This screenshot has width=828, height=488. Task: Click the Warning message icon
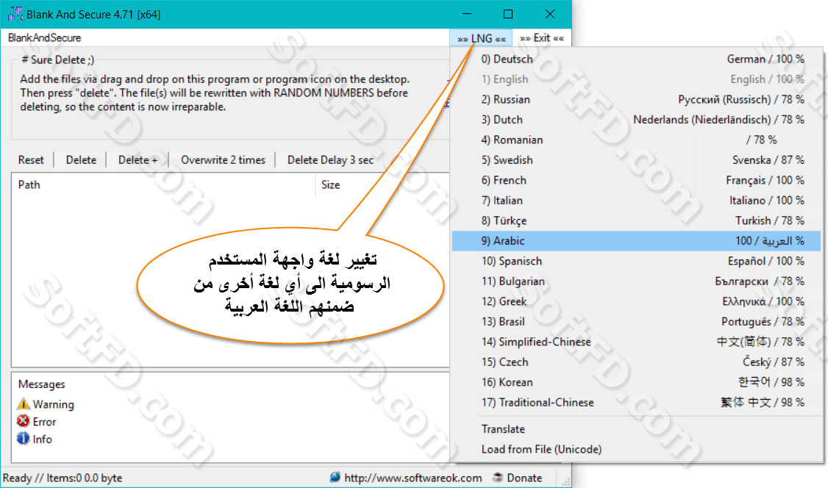[x=24, y=404]
